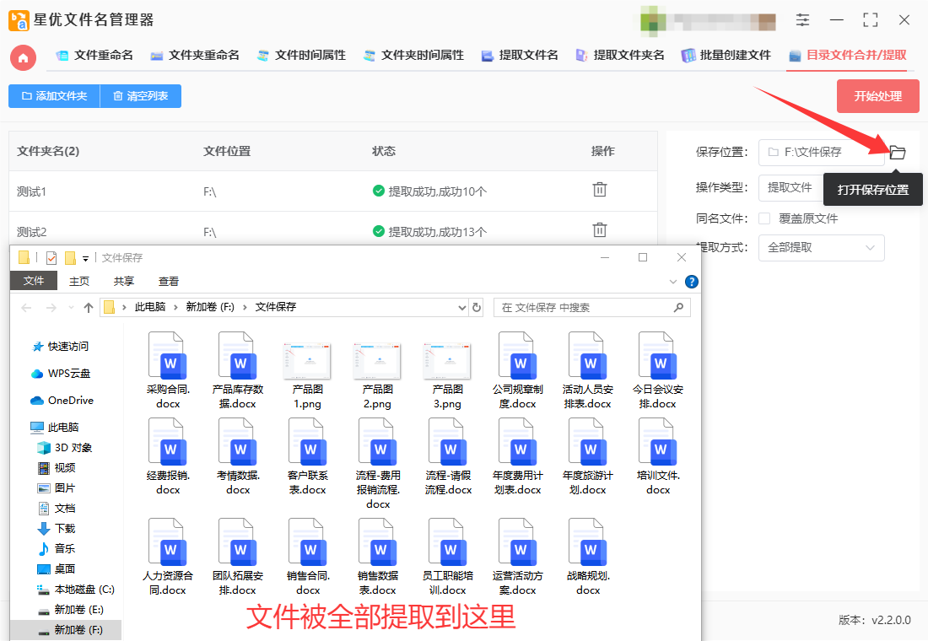Open 下载 folder in sidebar

point(57,529)
